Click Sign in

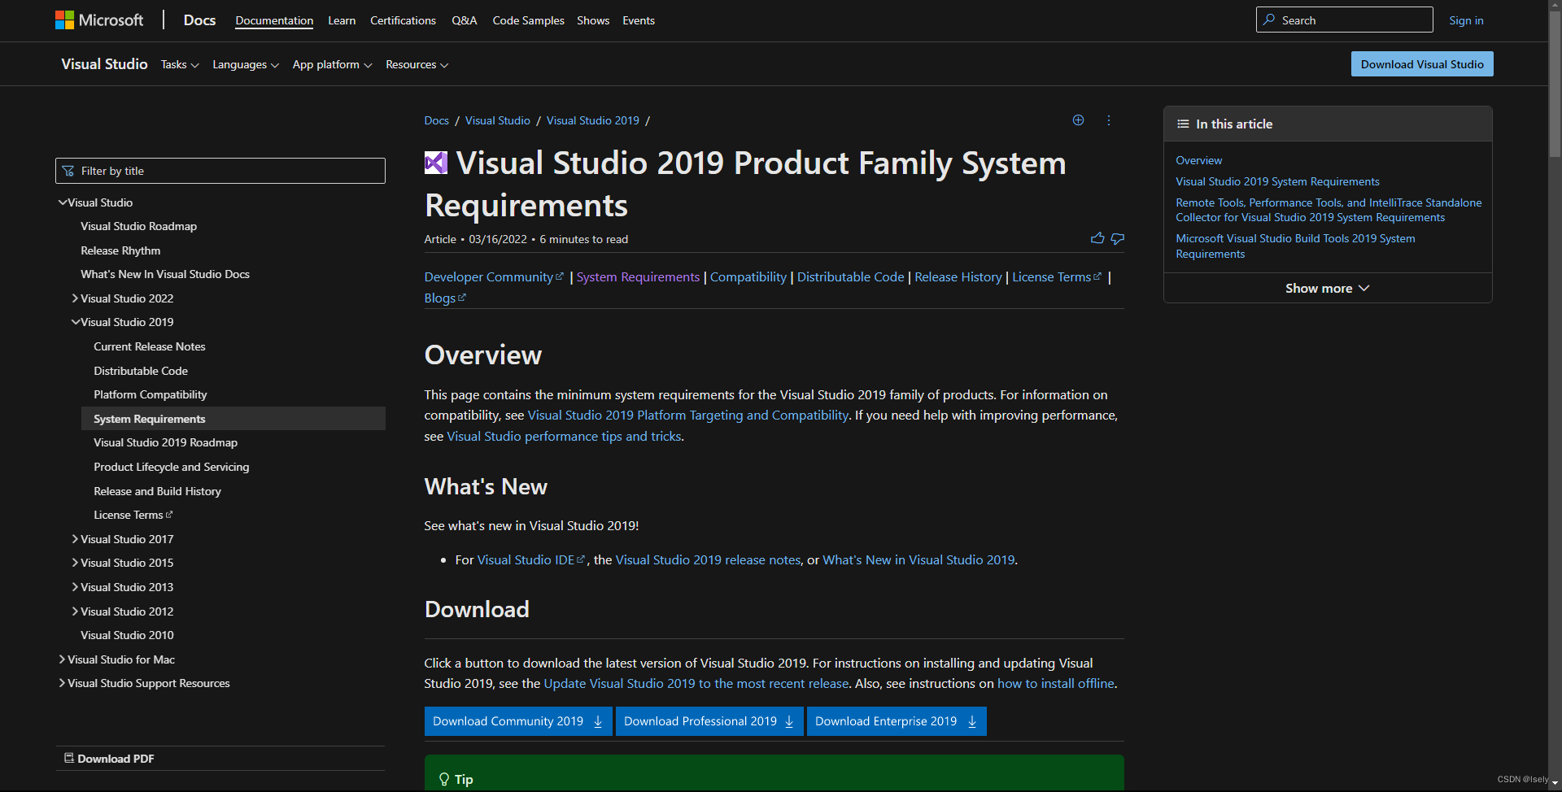[x=1466, y=20]
